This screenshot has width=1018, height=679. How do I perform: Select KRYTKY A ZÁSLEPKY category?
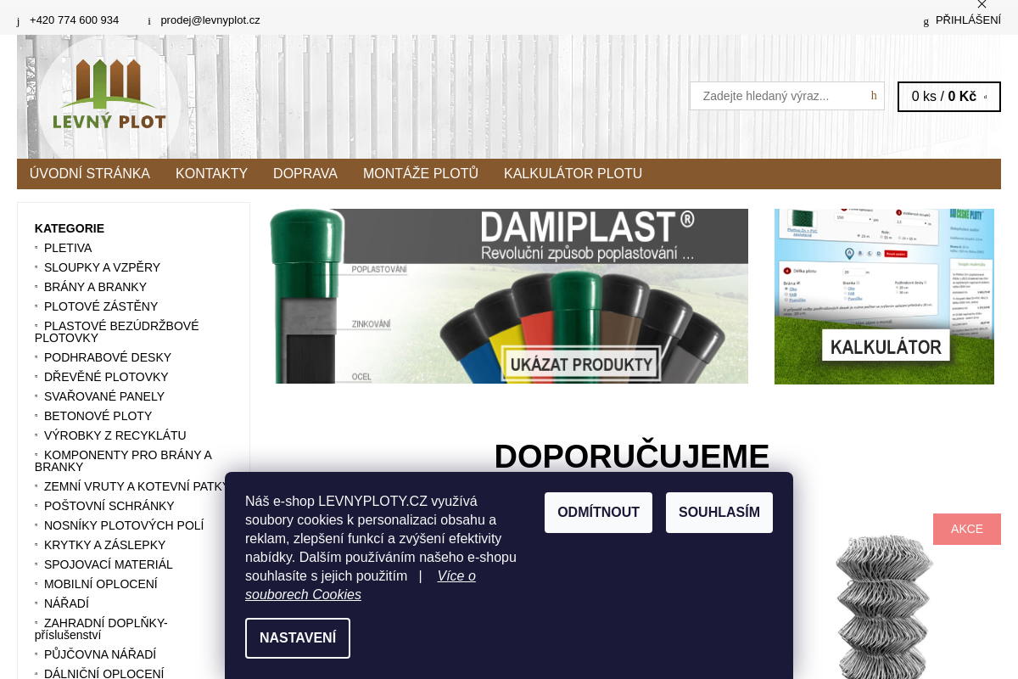point(105,545)
